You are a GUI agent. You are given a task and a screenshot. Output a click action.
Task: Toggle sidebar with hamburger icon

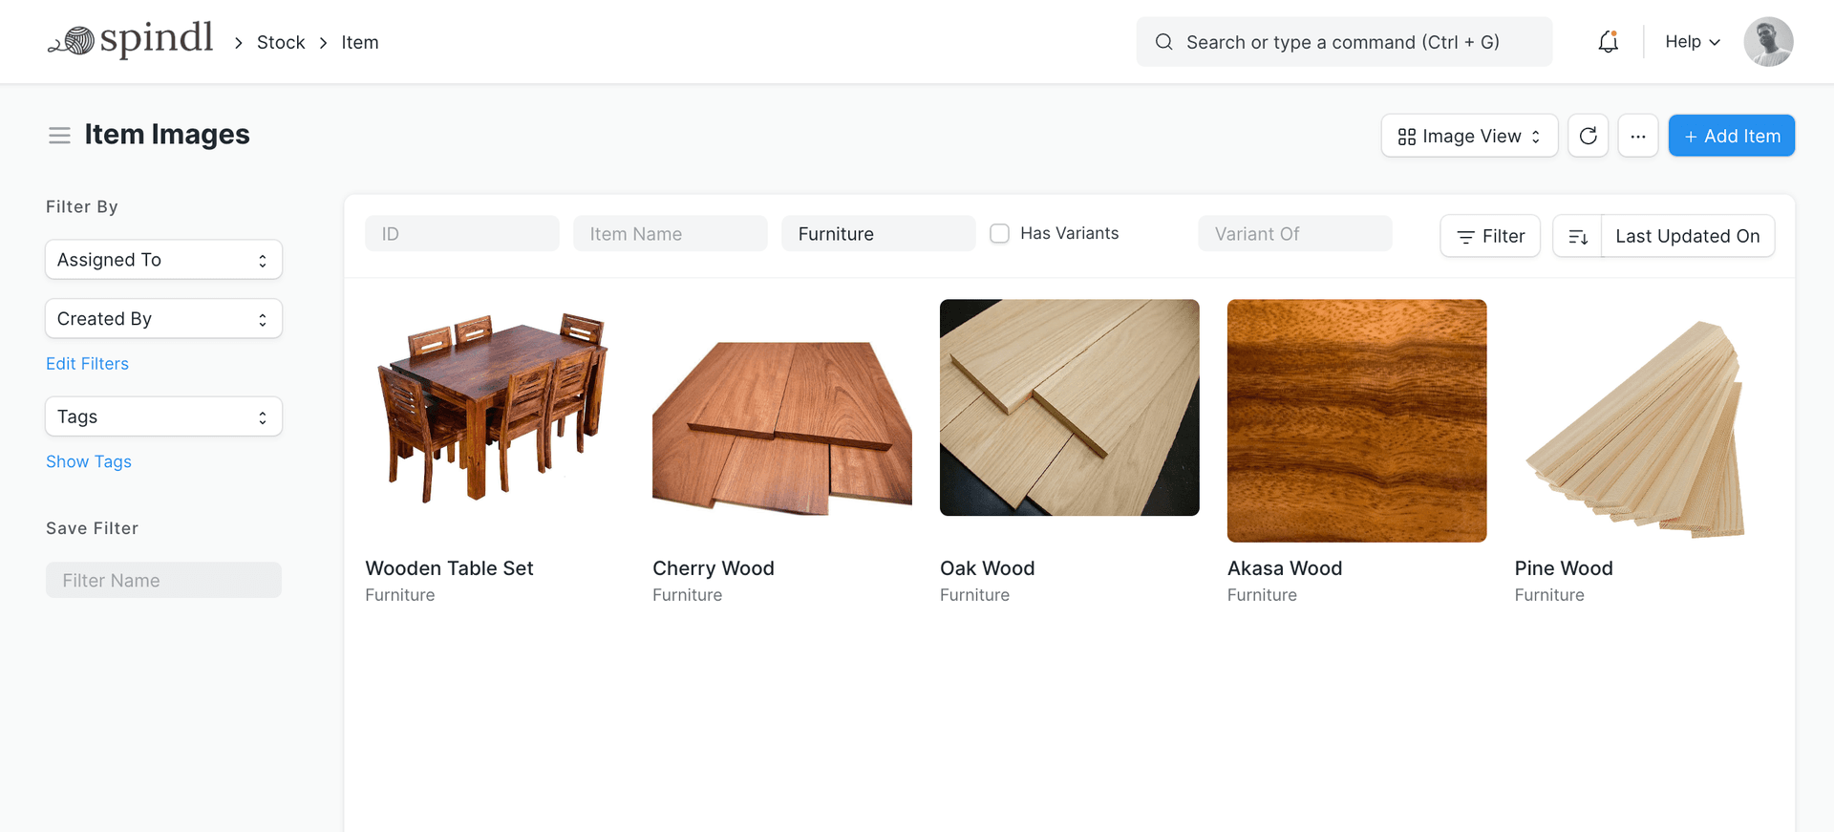pos(59,136)
